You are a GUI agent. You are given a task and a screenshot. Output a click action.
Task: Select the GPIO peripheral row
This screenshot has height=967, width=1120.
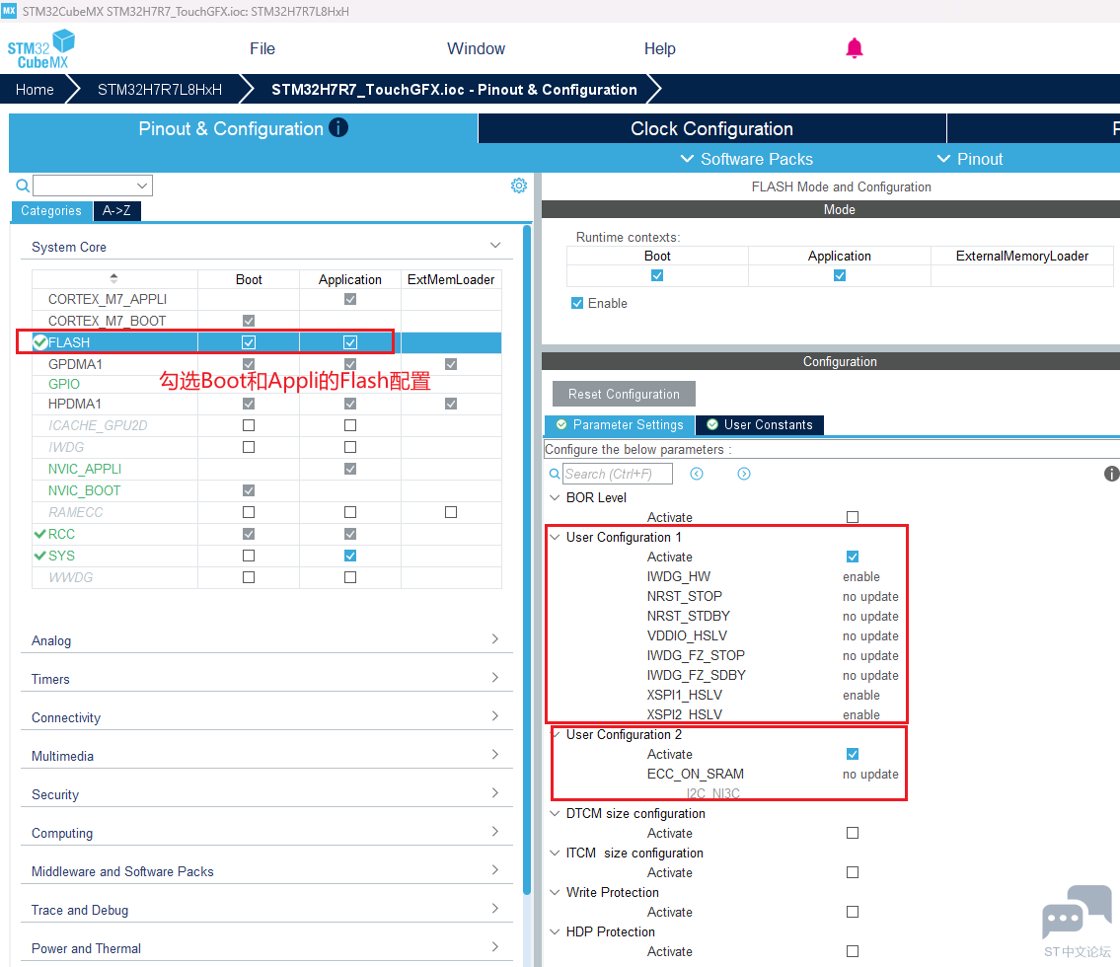pyautogui.click(x=266, y=384)
